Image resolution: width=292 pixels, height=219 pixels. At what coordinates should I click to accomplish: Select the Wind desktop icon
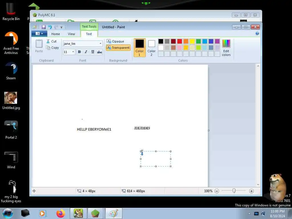coord(11,160)
